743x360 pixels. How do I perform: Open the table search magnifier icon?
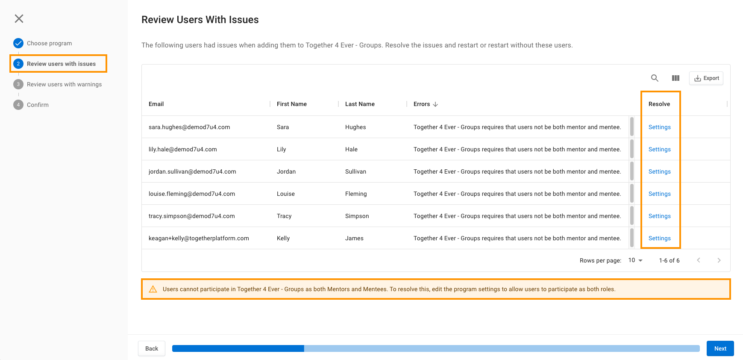(x=654, y=78)
